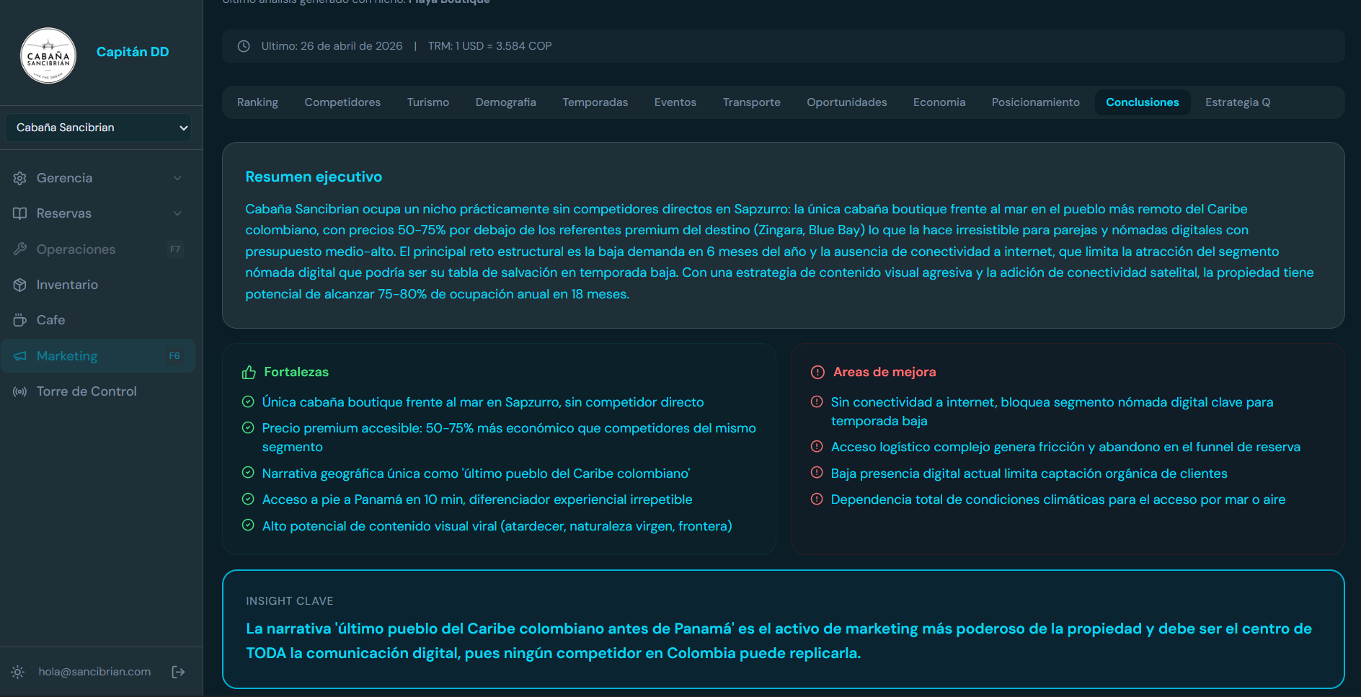Click the clock icon beside Ultimo date
Viewport: 1361px width, 697px height.
pos(244,46)
